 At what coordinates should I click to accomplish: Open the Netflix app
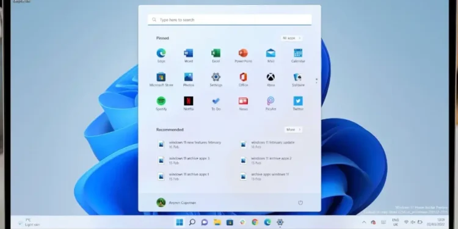tap(189, 103)
